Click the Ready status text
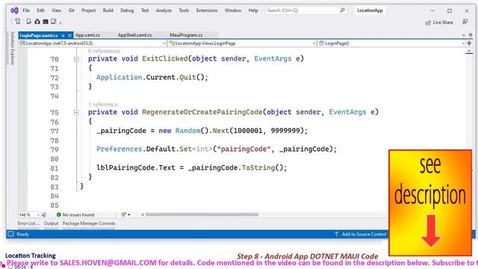The width and height of the screenshot is (478, 269). point(22,234)
